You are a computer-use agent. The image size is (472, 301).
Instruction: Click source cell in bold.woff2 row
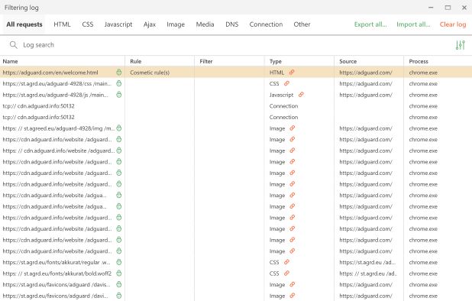368,273
